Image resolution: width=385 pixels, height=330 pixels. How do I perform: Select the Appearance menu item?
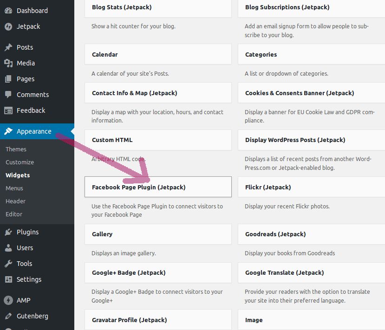coord(37,131)
